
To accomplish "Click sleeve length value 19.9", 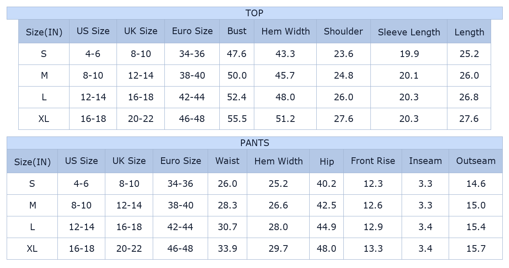I will [x=409, y=54].
